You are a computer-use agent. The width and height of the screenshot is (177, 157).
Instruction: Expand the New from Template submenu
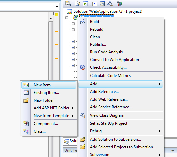73,116
